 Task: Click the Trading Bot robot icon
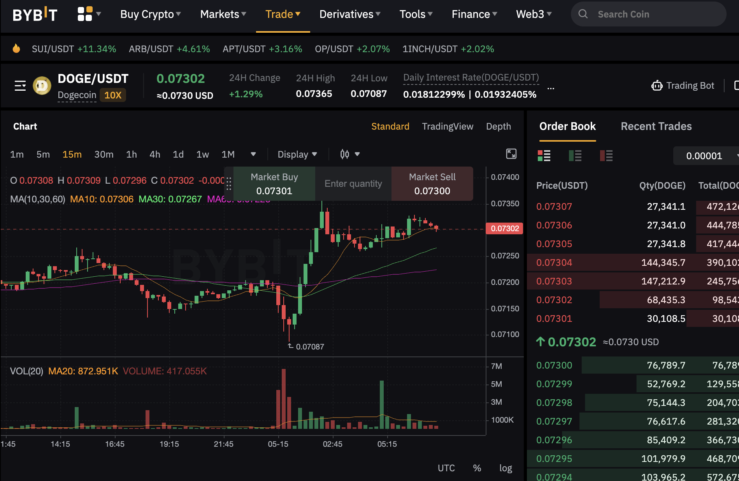[657, 86]
